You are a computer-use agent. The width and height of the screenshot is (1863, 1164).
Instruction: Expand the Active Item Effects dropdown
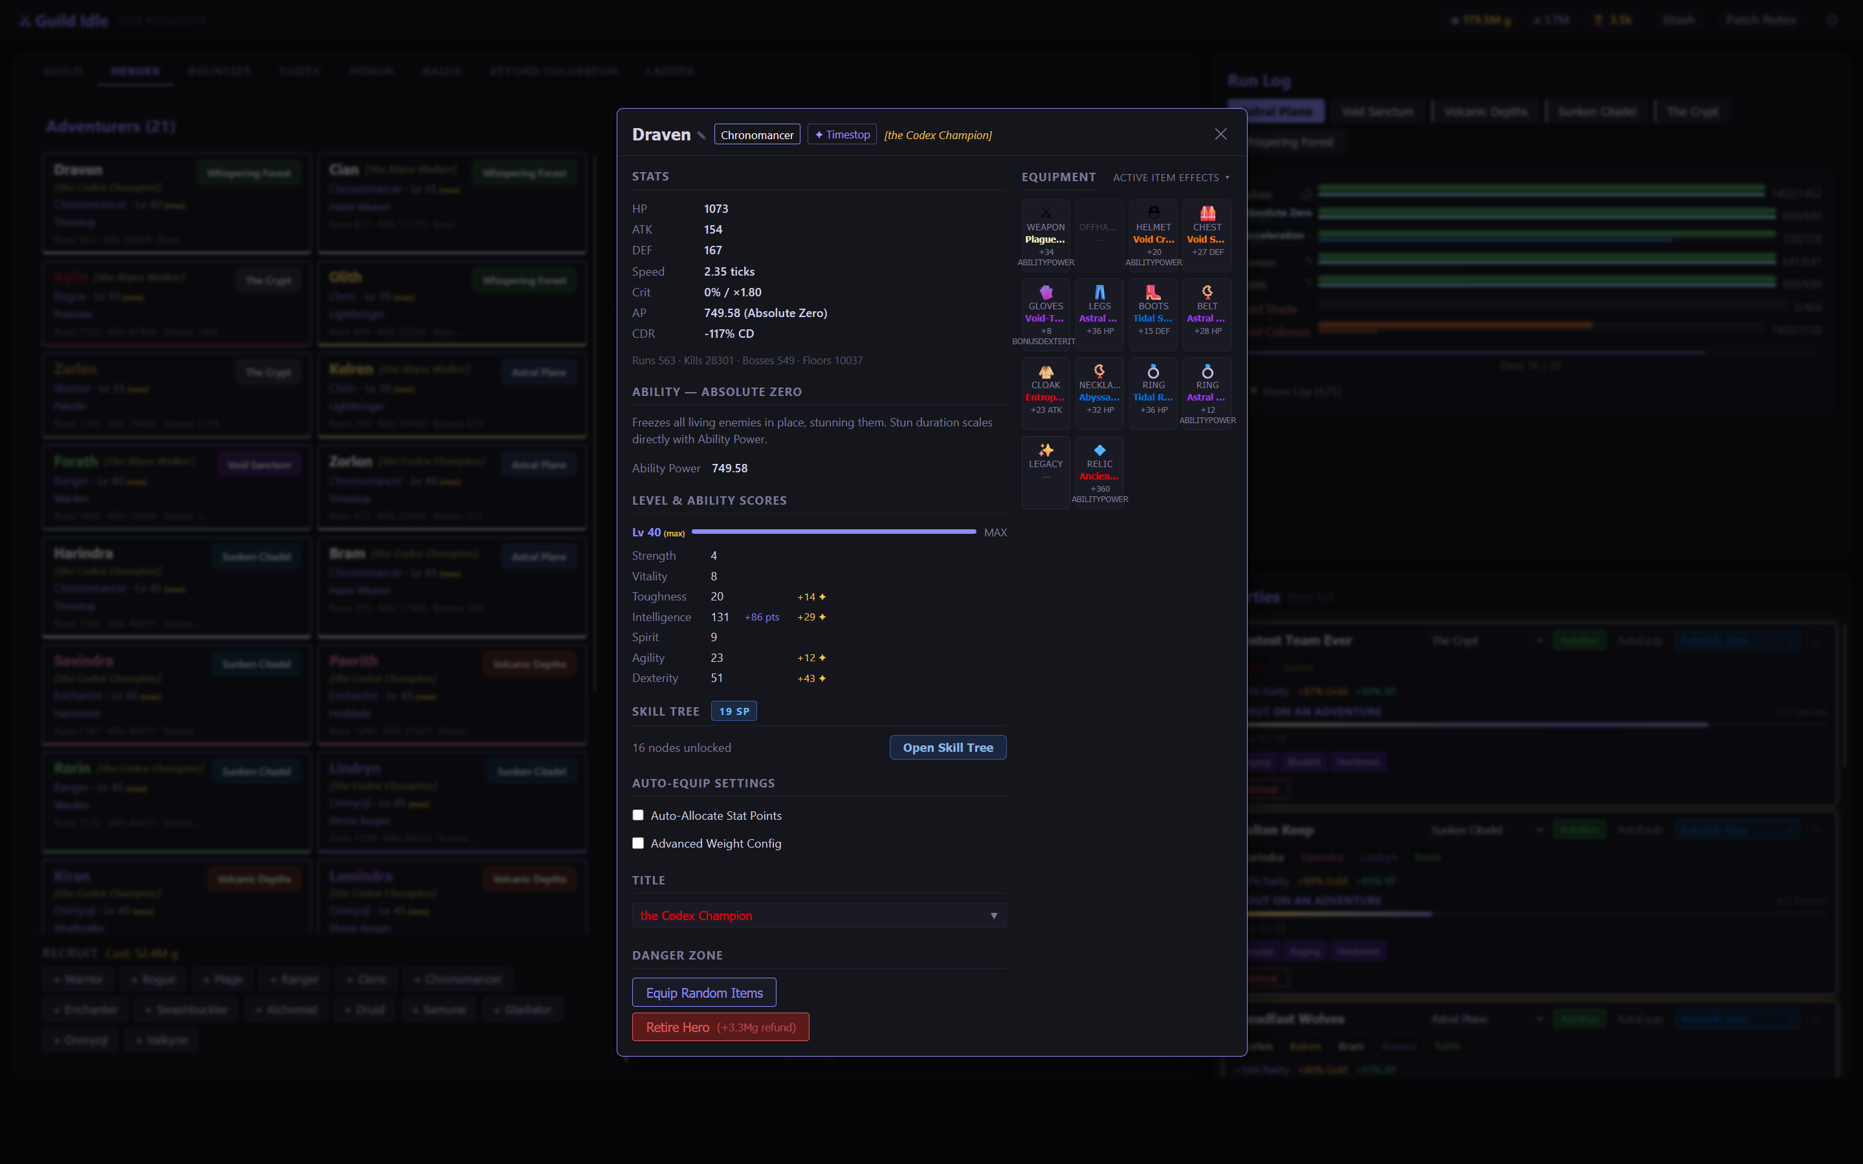(1171, 177)
